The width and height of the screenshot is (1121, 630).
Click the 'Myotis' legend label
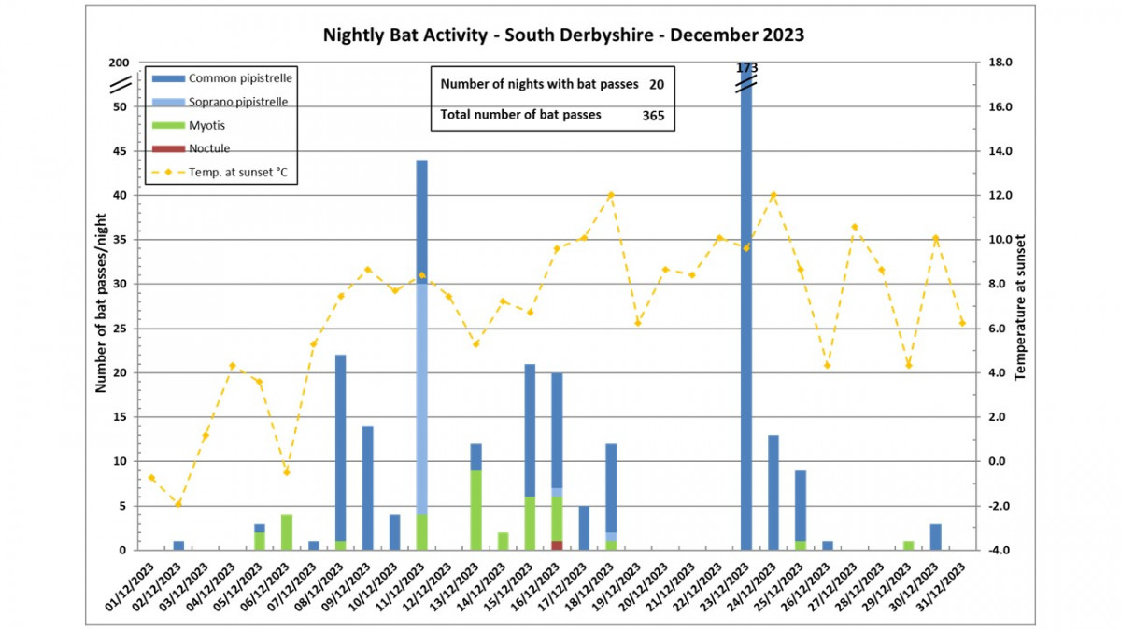point(206,125)
